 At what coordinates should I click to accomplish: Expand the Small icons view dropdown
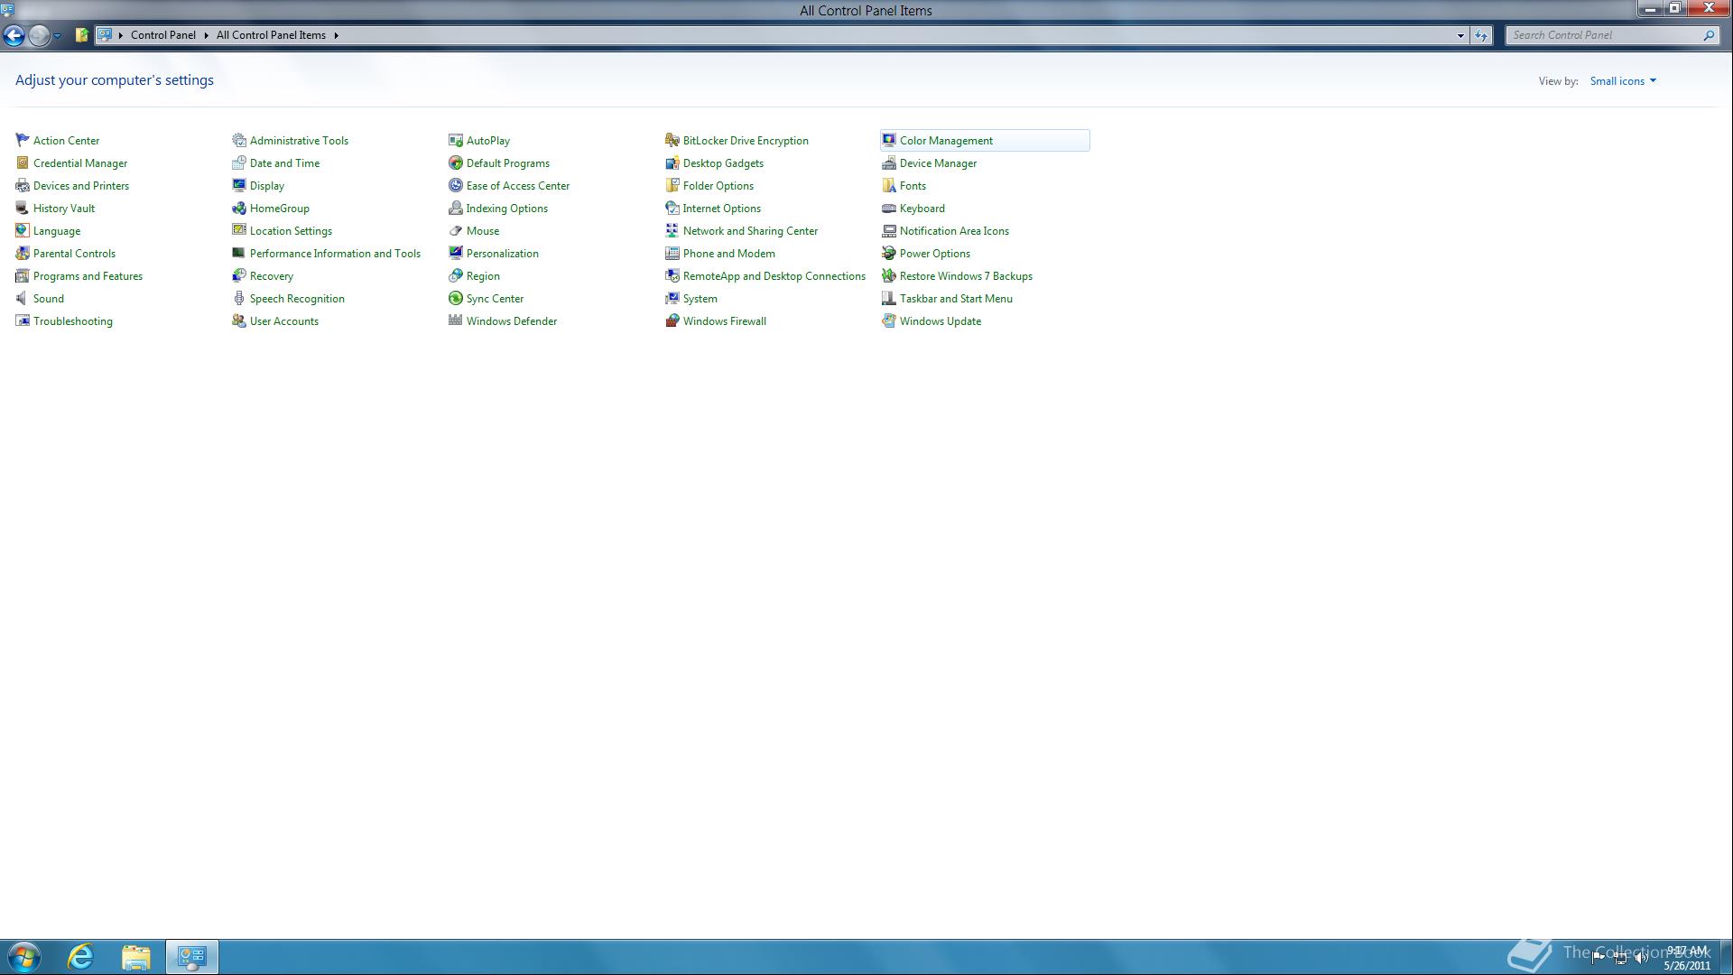pos(1623,81)
